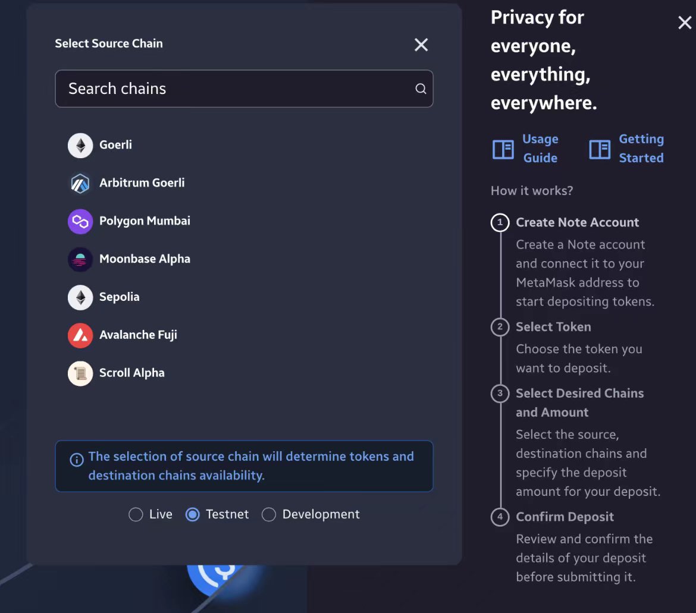Click the Scroll Alpha chain icon
Screen dimensions: 696x613
point(80,373)
